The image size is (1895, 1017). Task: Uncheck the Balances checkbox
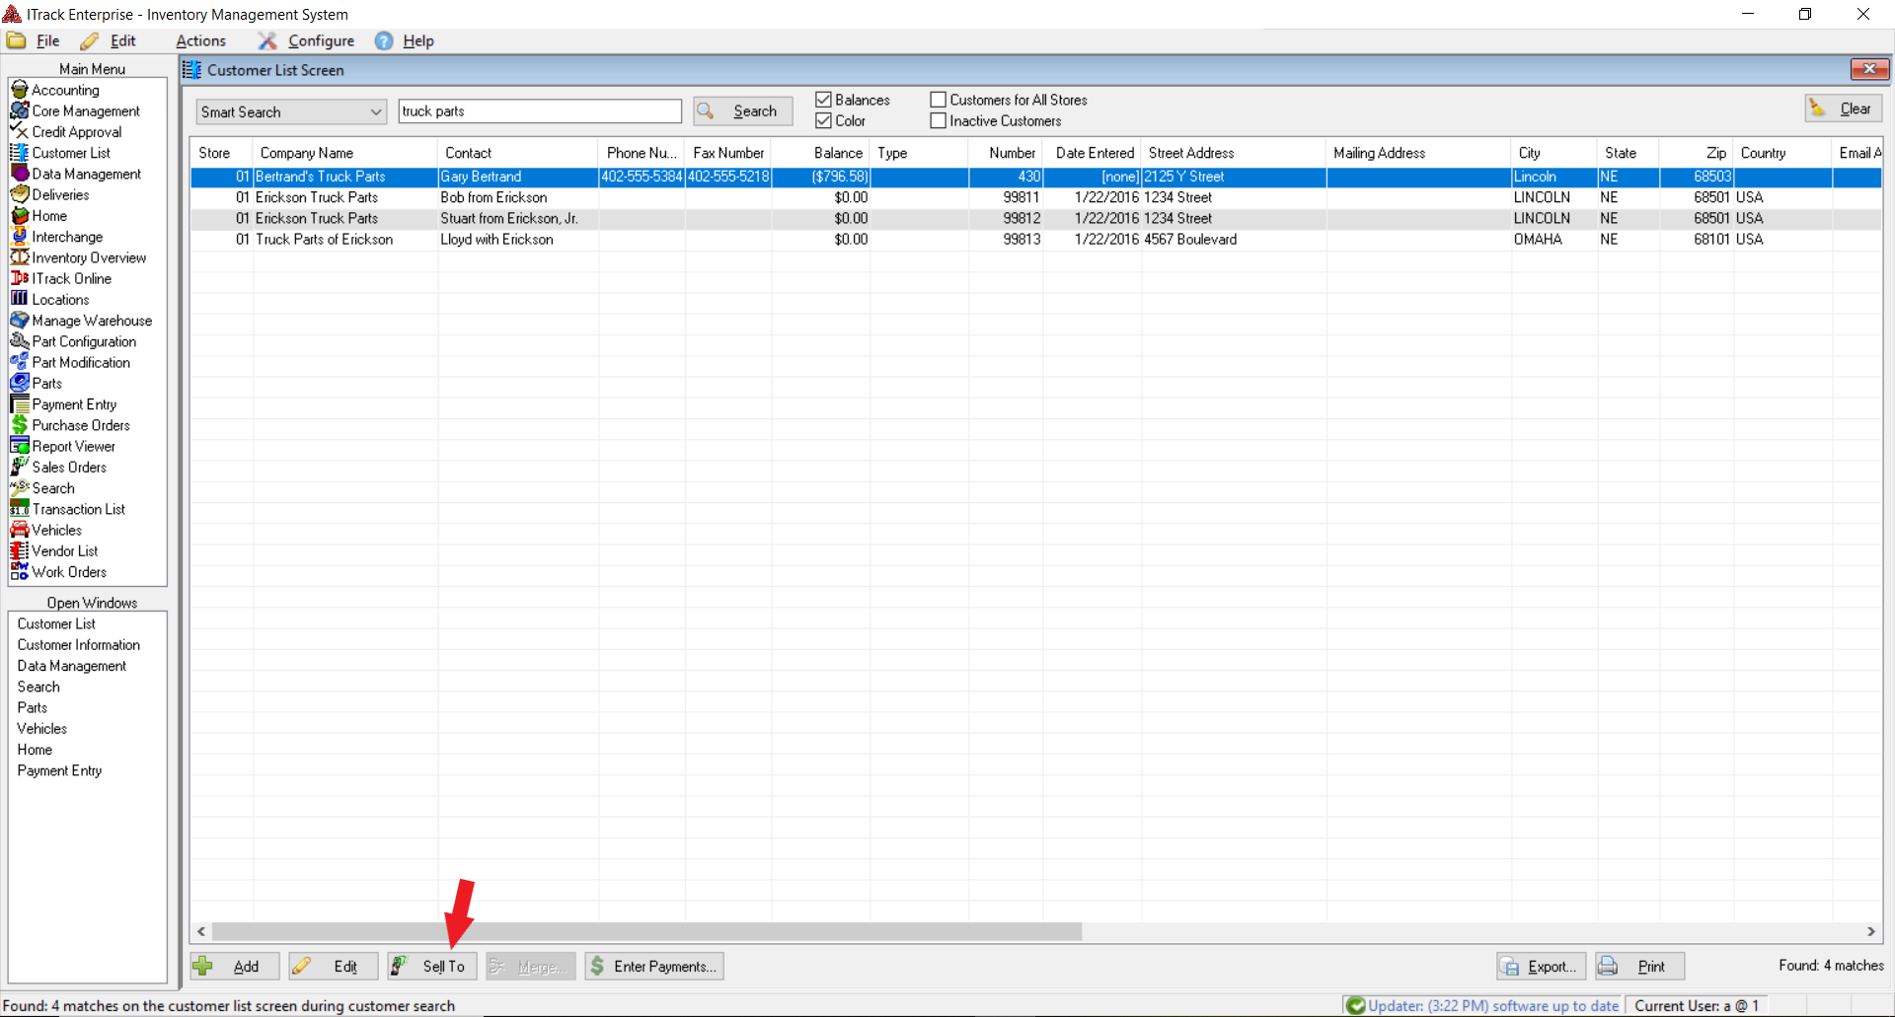tap(823, 100)
